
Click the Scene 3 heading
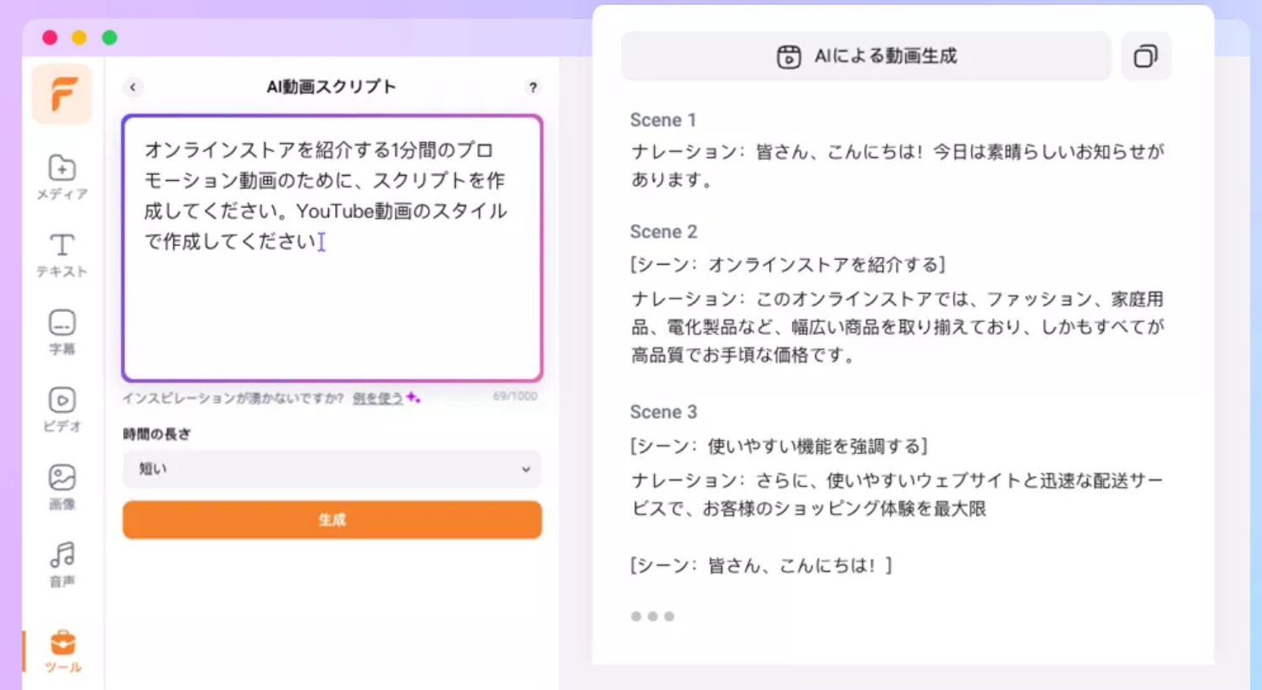tap(663, 412)
